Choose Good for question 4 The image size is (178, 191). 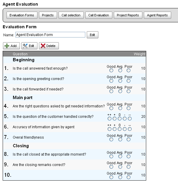point(111,108)
